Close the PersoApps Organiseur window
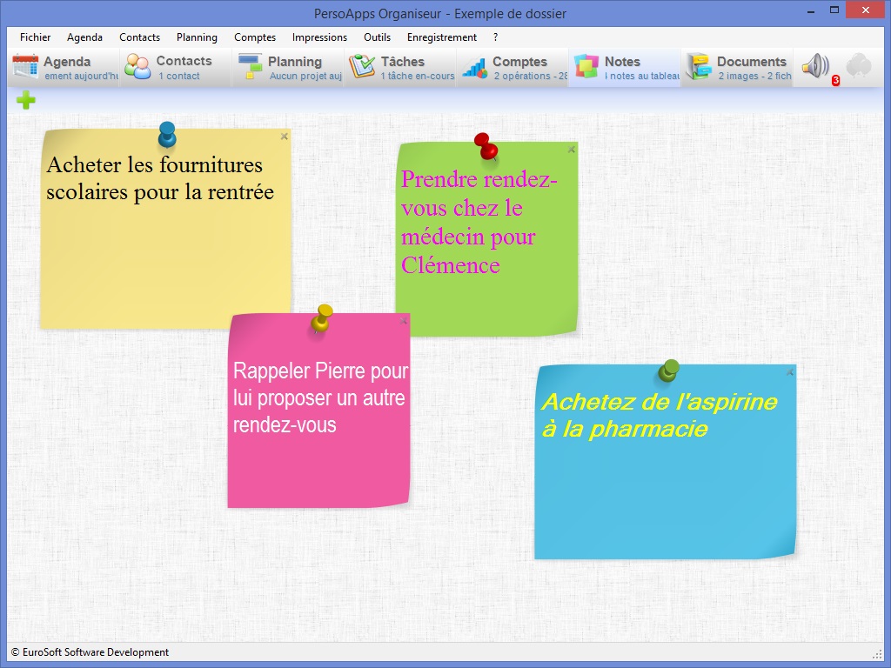 pyautogui.click(x=866, y=10)
